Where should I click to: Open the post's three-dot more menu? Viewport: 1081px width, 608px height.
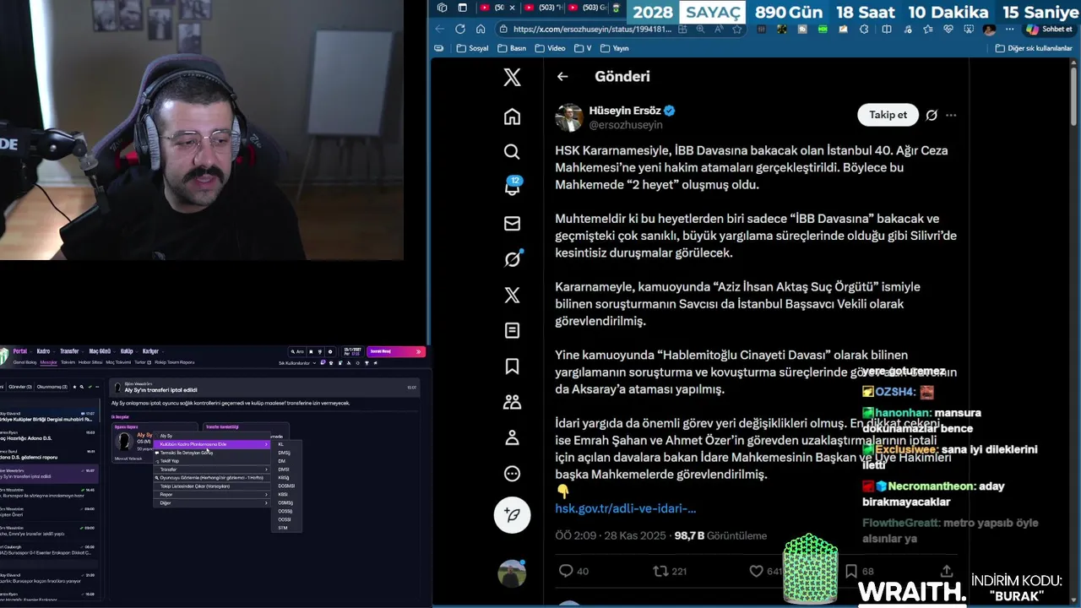point(951,115)
